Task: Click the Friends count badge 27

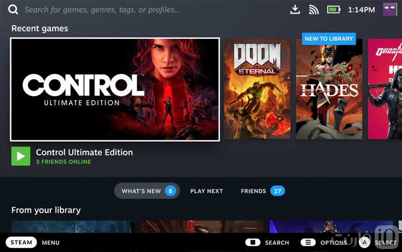Action: (277, 191)
